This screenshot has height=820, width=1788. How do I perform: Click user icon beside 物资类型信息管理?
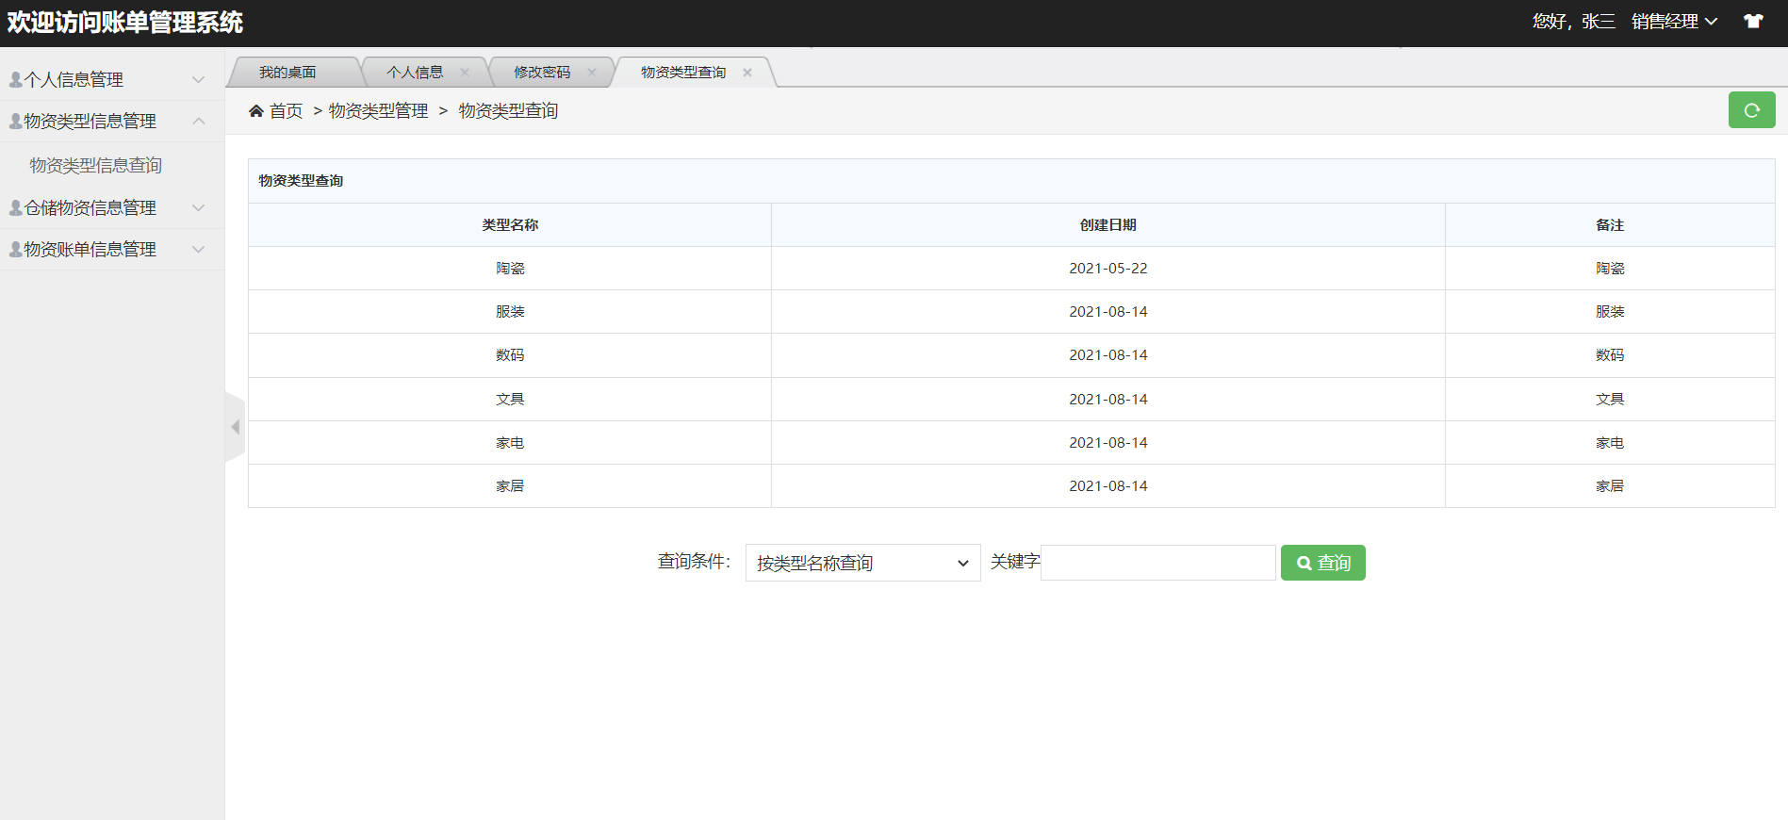pyautogui.click(x=16, y=122)
